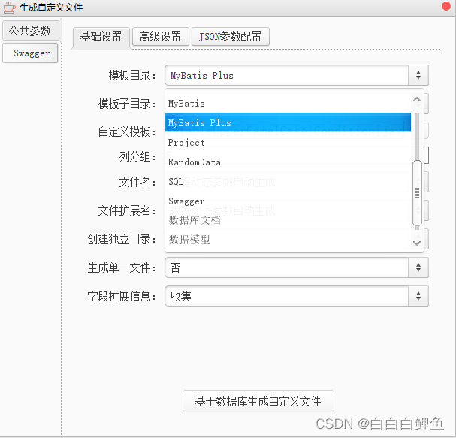Click the red close circle button

pyautogui.click(x=445, y=6)
